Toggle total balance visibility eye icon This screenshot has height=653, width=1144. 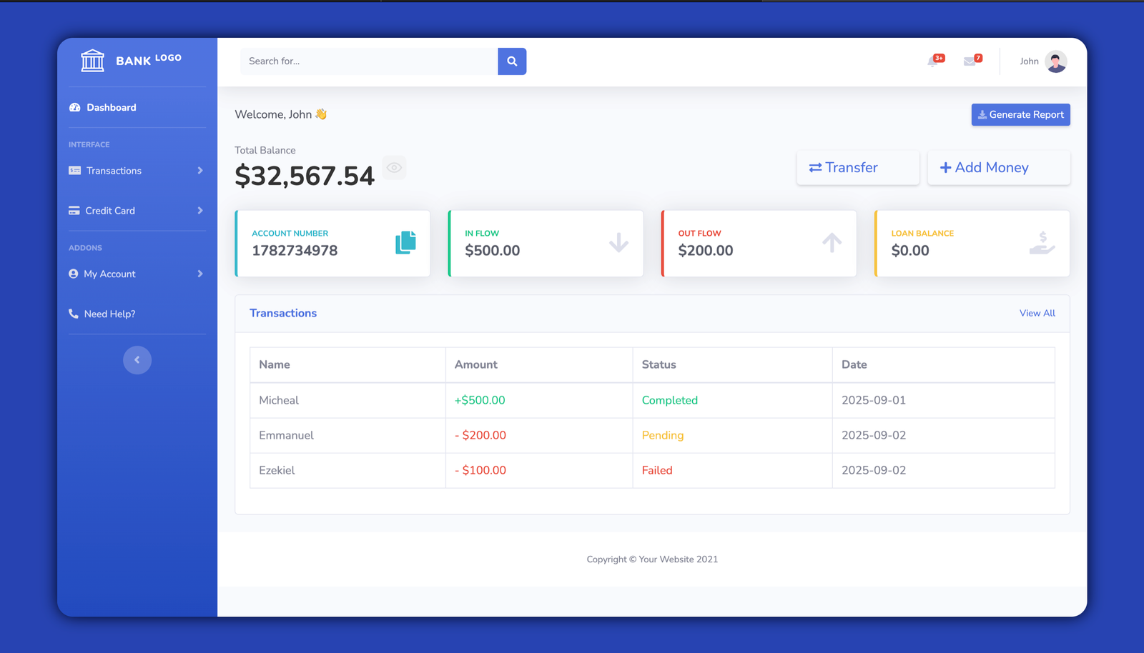[394, 168]
